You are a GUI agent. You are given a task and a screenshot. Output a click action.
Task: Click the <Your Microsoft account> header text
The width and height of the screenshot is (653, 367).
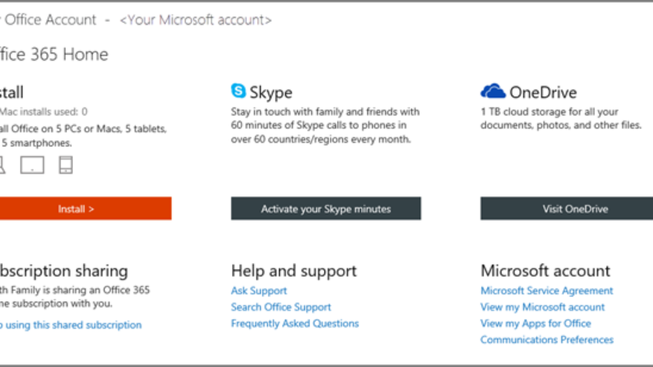(x=195, y=21)
